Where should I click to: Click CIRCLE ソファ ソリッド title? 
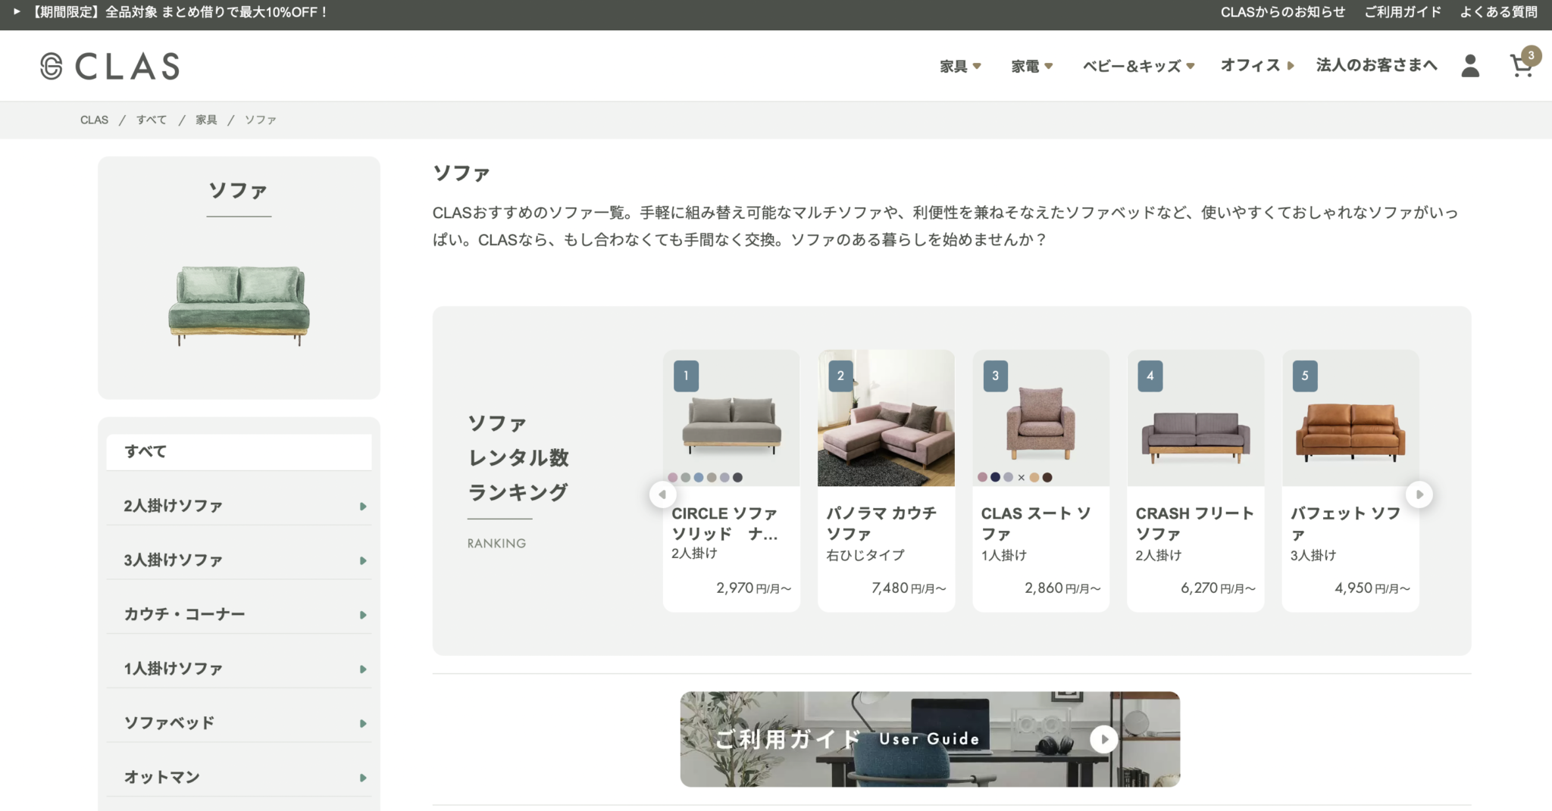click(725, 523)
